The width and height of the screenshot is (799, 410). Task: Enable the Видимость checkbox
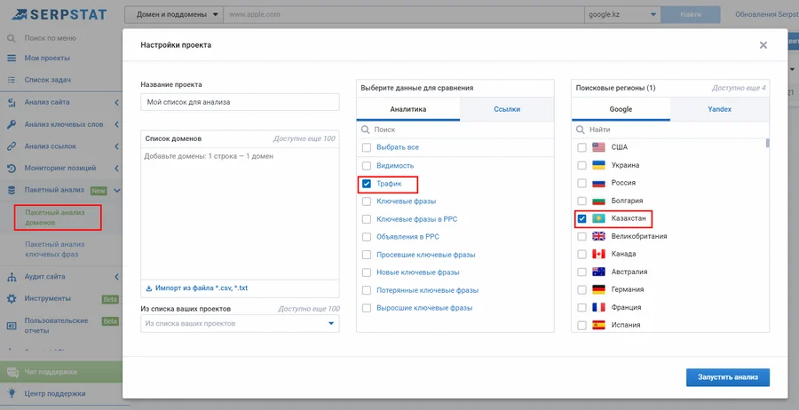click(x=367, y=166)
